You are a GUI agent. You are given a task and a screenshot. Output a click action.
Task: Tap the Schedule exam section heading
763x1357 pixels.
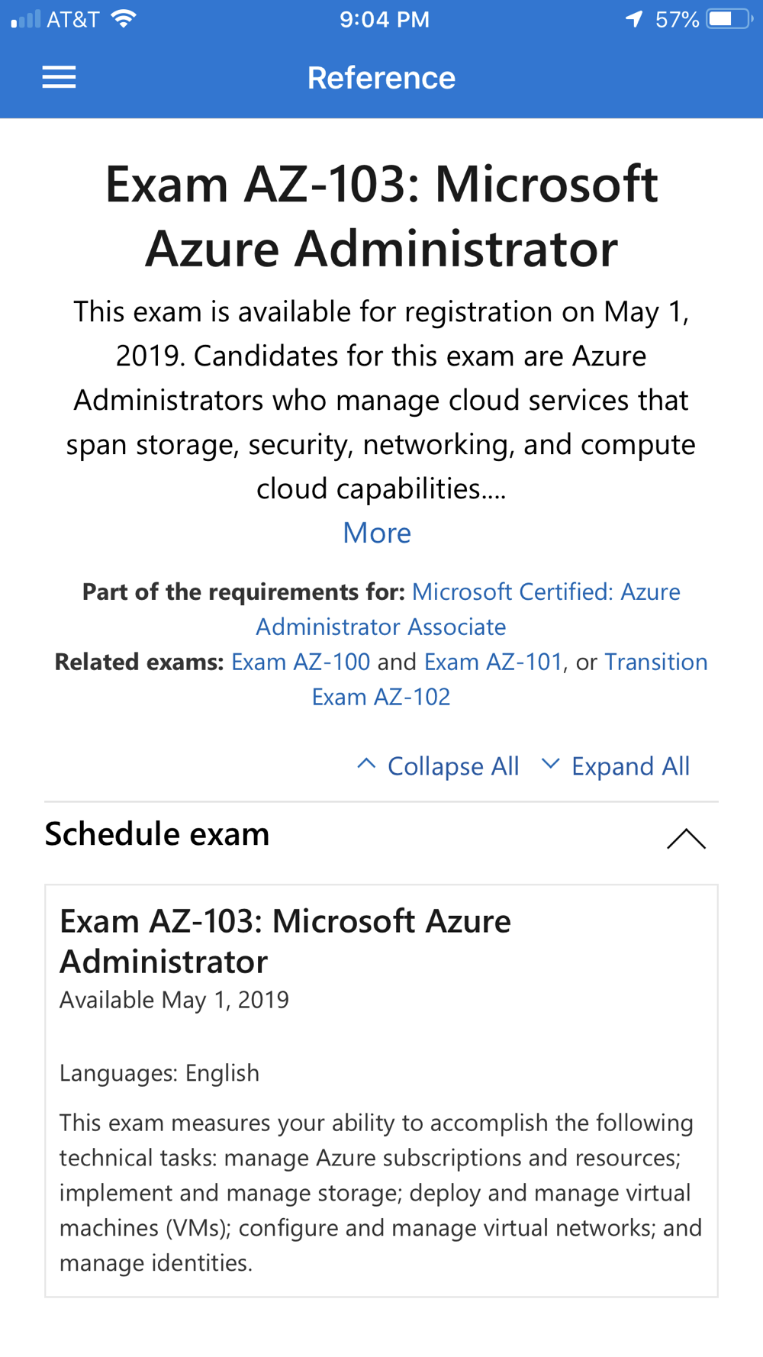157,834
